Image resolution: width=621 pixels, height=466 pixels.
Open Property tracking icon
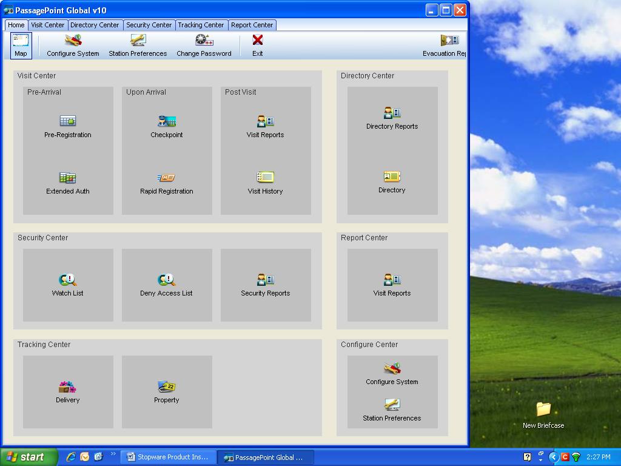(x=166, y=387)
